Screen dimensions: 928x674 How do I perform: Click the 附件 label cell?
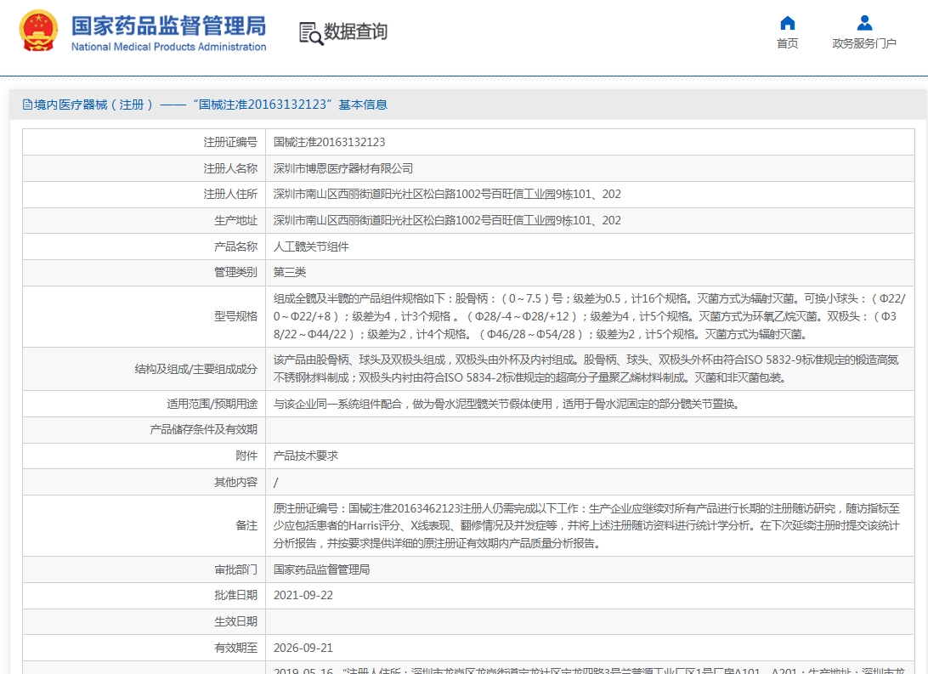(144, 456)
